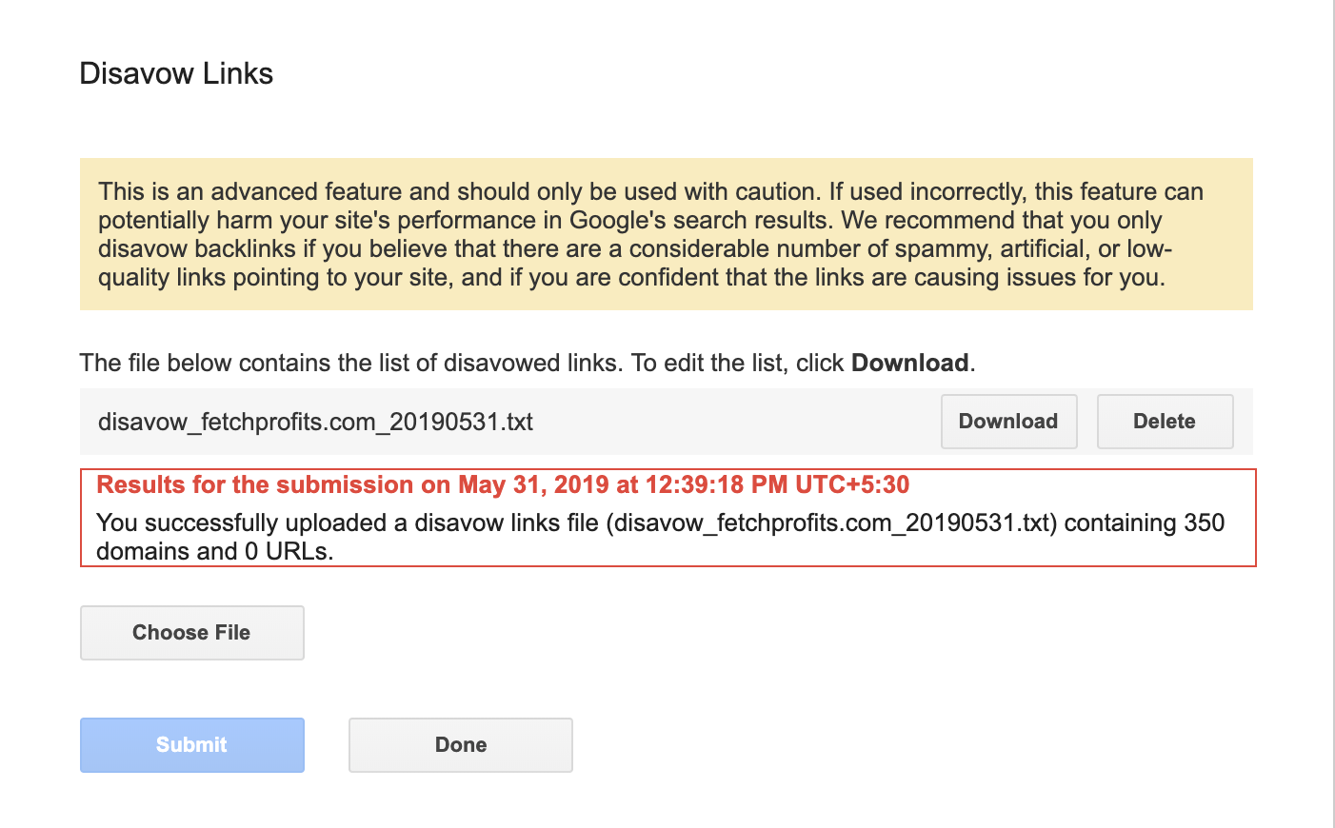Click the '350' domains count in results
This screenshot has height=828, width=1335.
pos(1204,522)
